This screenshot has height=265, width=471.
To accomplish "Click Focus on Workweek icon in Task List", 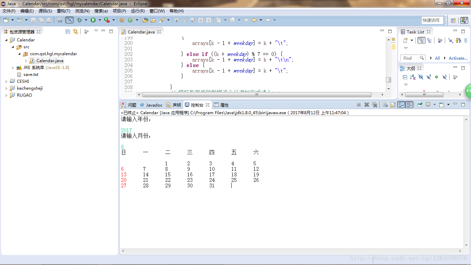I will tap(440, 40).
